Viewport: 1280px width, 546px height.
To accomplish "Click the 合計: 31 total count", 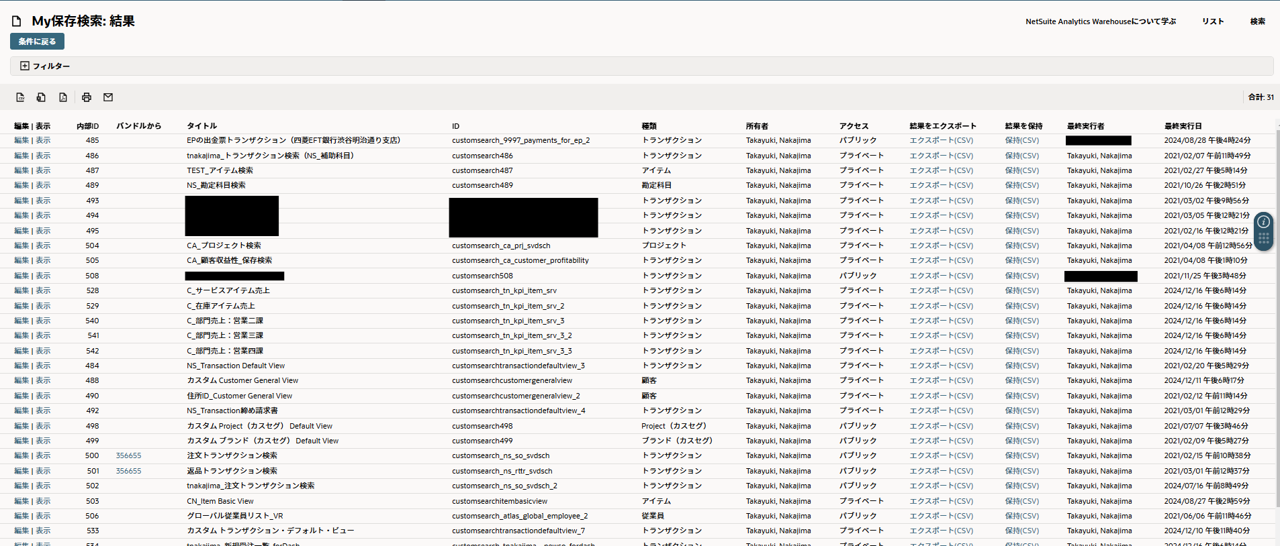I will [x=1261, y=97].
